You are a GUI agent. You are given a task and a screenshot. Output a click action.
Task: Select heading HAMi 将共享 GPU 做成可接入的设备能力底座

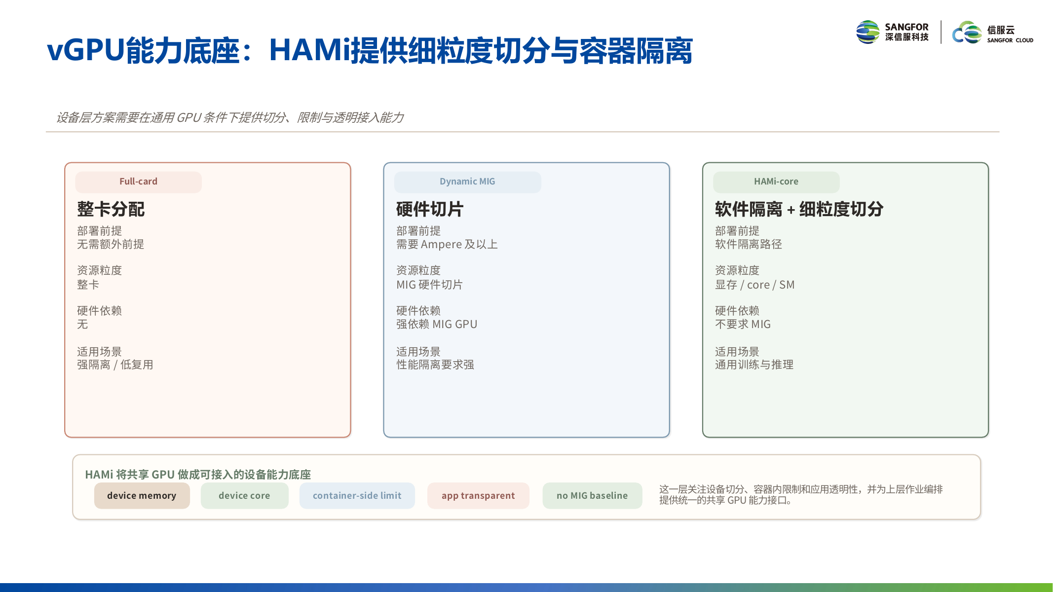[198, 475]
